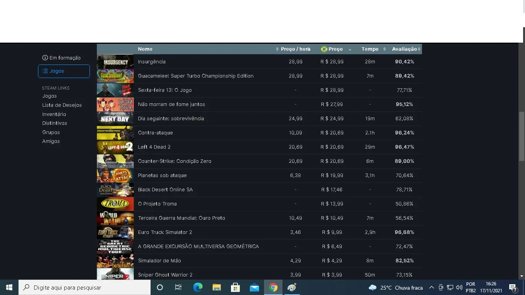Open the Euro Truck Simulator 2 thumbnail
This screenshot has width=525, height=295.
click(115, 232)
